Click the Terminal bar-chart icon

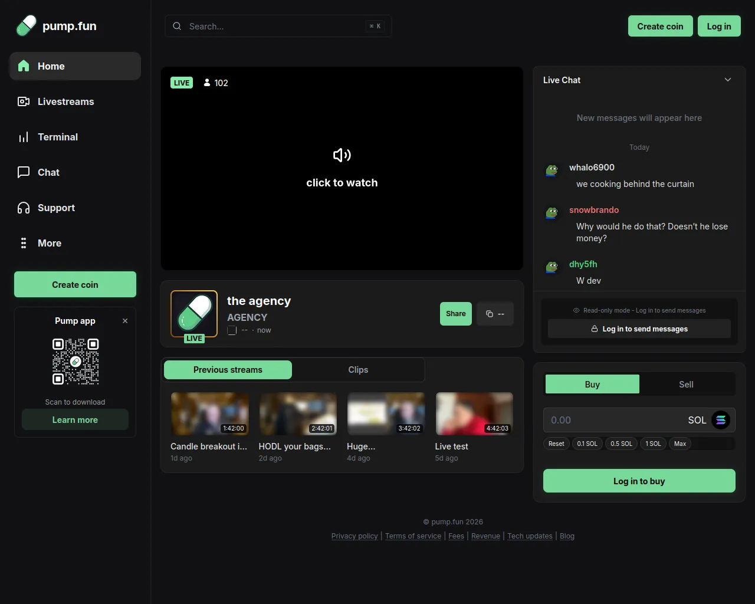(24, 137)
